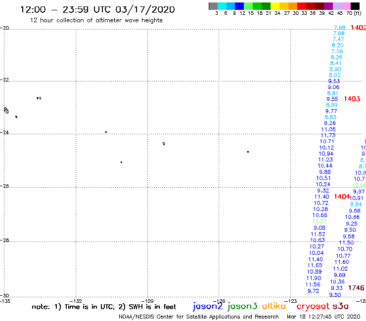Click the reading '10.04'
The image size is (366, 321).
[316, 253]
